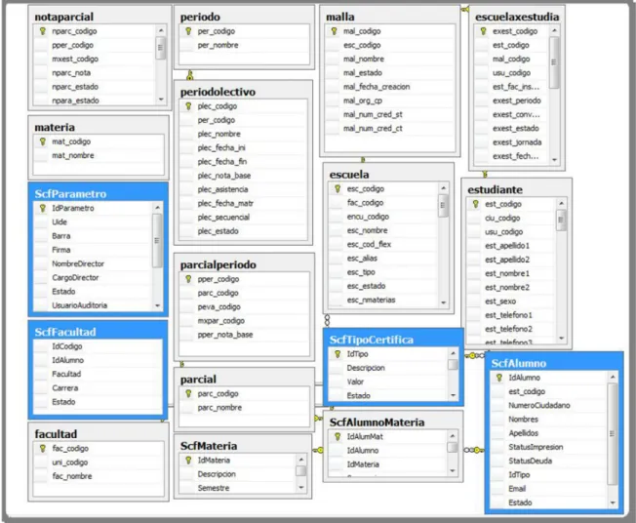Viewport: 636px width, 523px height.
Task: Click the key icon beside IdParametro
Action: tap(42, 208)
